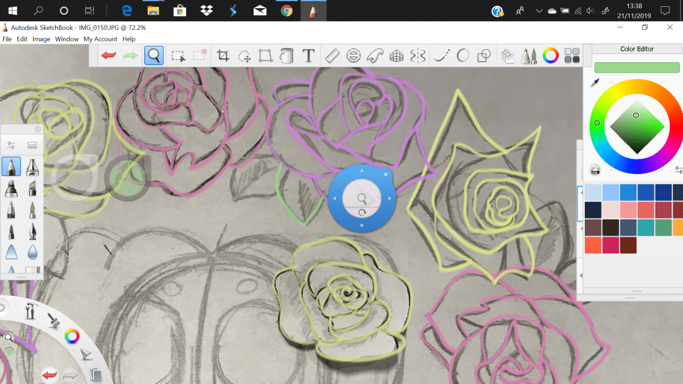Select the Flood Fill paint bucket tool
This screenshot has height=384, width=683.
point(285,56)
